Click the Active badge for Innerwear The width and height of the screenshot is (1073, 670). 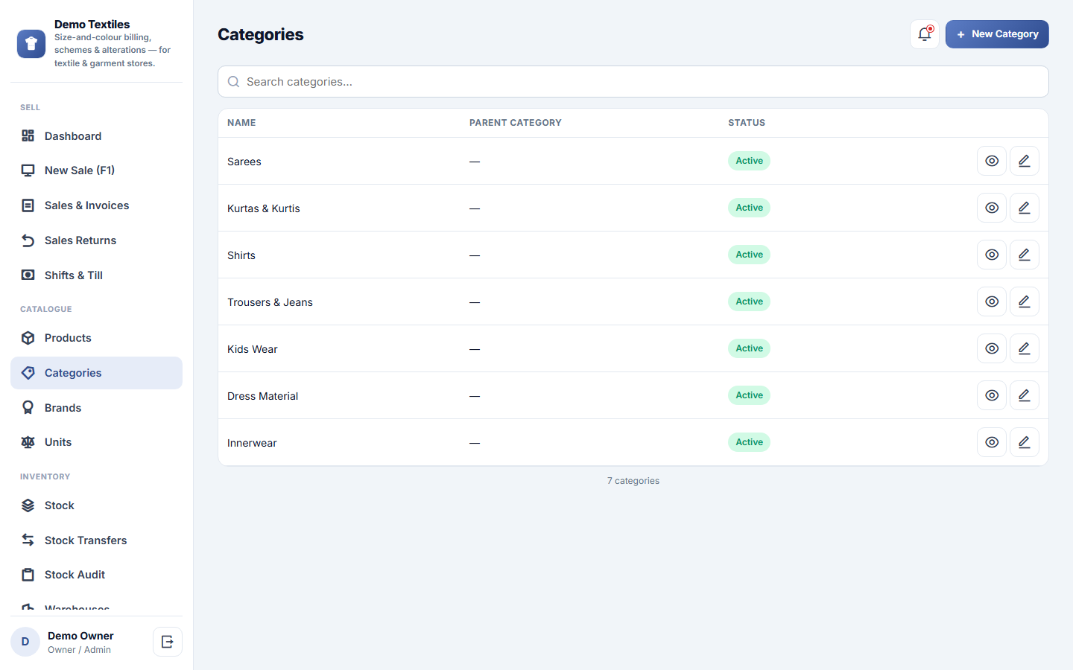pyautogui.click(x=749, y=442)
